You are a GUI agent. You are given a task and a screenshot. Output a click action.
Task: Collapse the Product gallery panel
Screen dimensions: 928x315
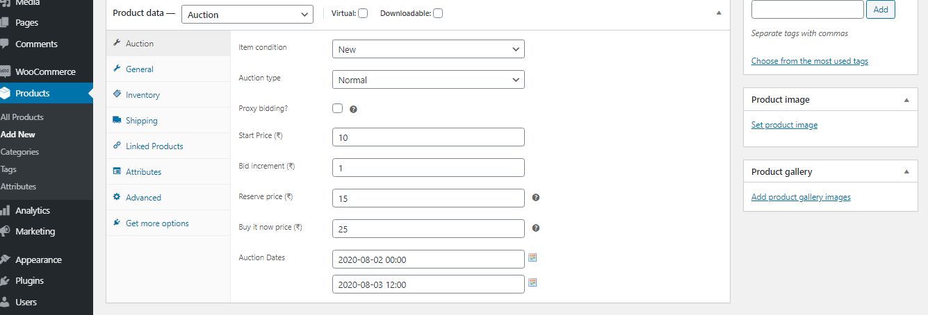(x=906, y=171)
